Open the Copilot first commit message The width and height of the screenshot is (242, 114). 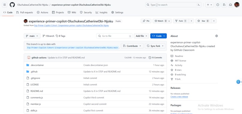93,110
